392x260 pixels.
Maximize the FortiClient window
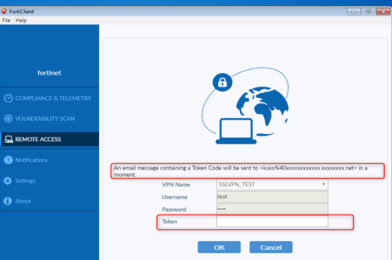[x=369, y=11]
